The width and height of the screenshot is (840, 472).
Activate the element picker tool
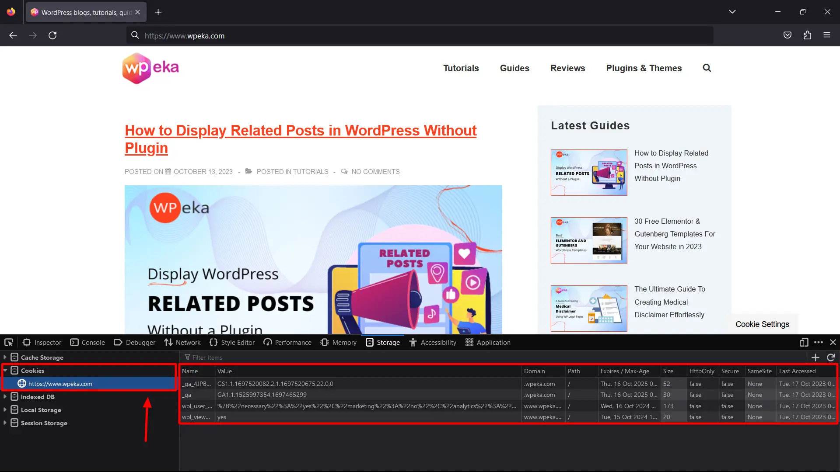9,342
